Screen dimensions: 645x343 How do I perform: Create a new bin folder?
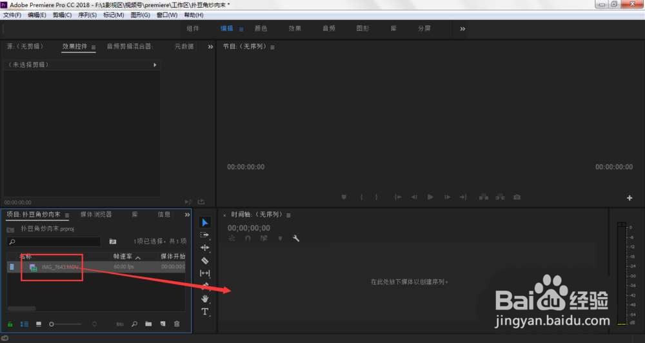[x=148, y=324]
